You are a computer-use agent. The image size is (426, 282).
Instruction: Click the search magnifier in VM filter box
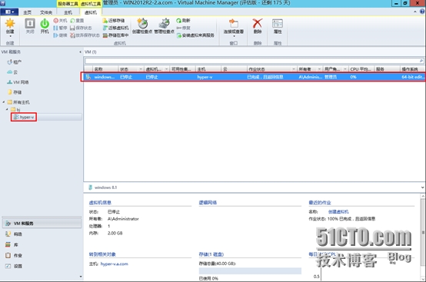point(421,61)
